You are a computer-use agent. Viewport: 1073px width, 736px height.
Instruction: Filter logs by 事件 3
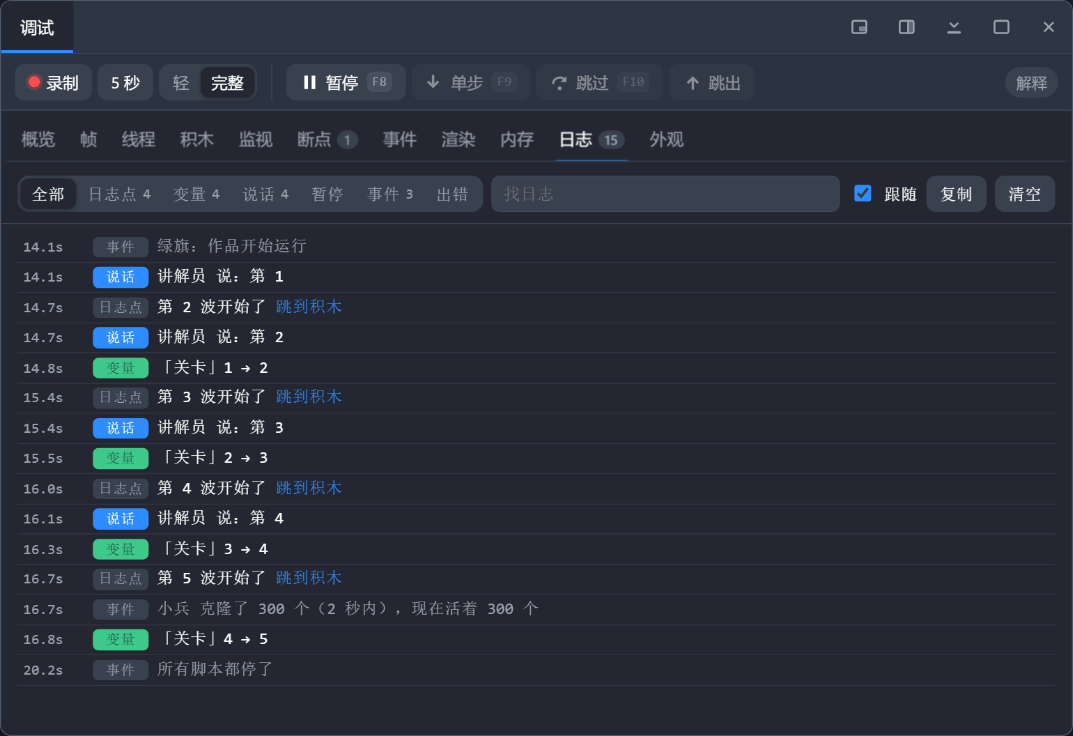tap(390, 194)
